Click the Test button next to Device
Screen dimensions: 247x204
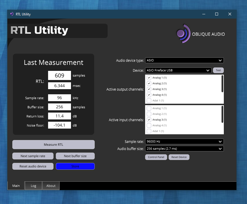[218, 70]
